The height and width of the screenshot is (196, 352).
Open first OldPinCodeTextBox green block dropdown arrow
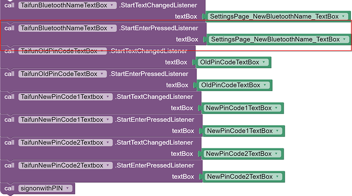[264, 62]
